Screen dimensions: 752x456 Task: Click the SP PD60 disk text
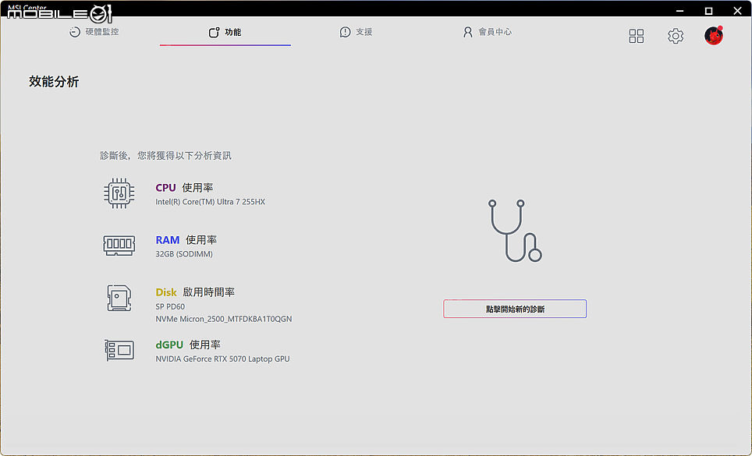click(x=170, y=306)
